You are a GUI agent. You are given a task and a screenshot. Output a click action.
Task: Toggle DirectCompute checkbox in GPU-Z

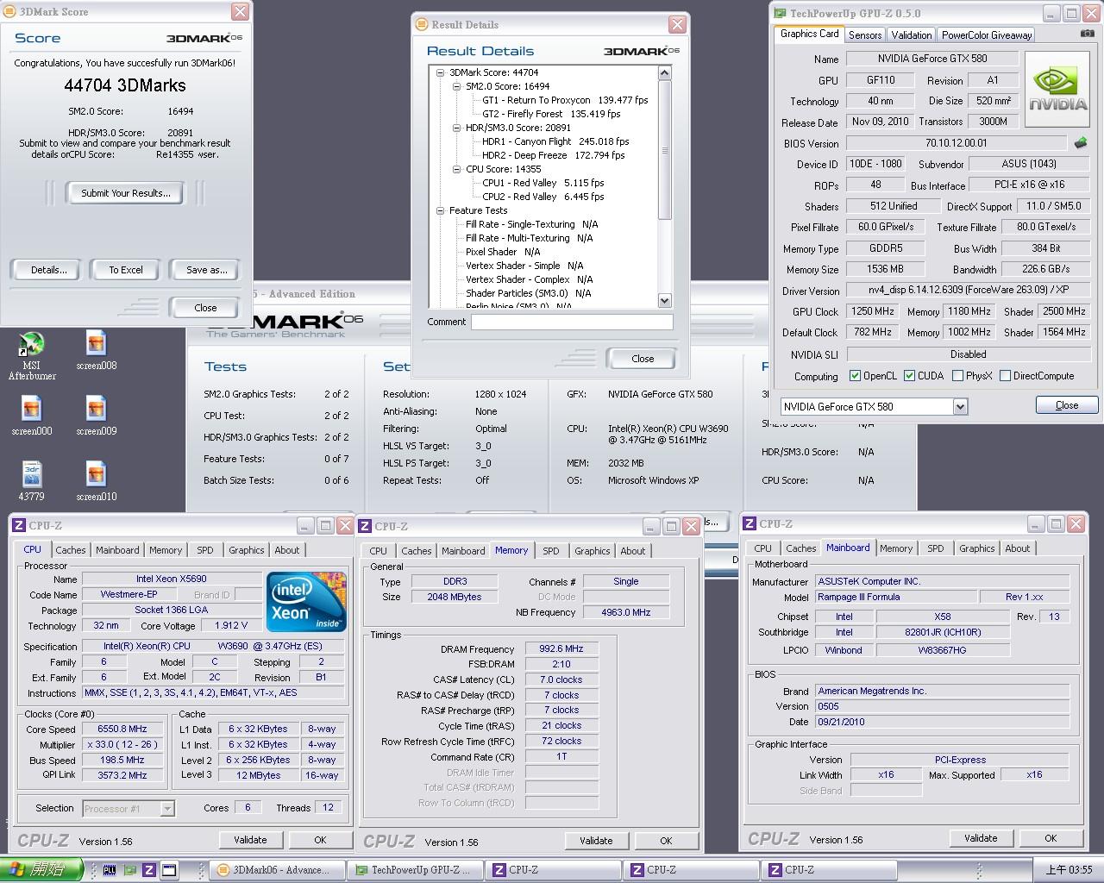[1004, 376]
